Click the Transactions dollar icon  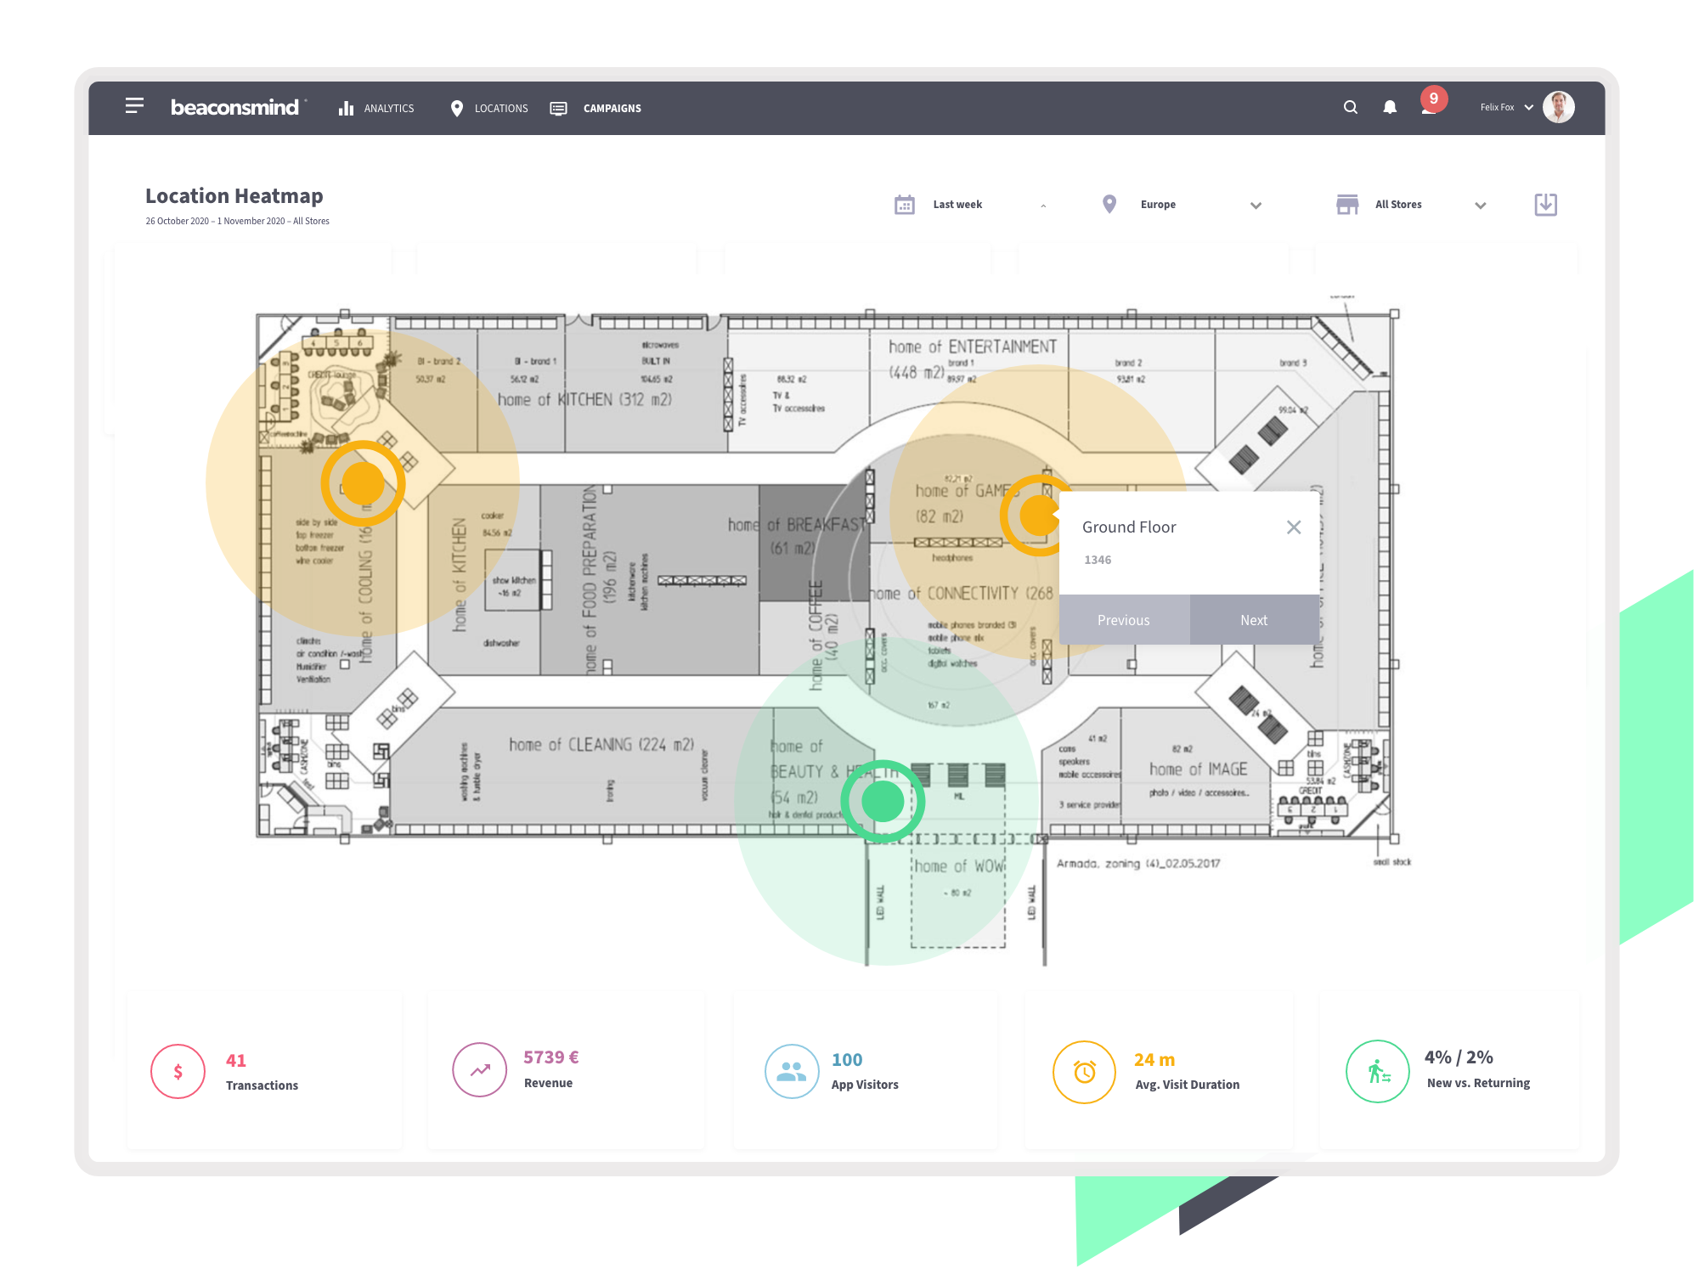(178, 1071)
